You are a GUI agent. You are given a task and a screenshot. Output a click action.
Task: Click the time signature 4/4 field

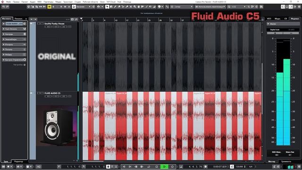tap(251, 167)
